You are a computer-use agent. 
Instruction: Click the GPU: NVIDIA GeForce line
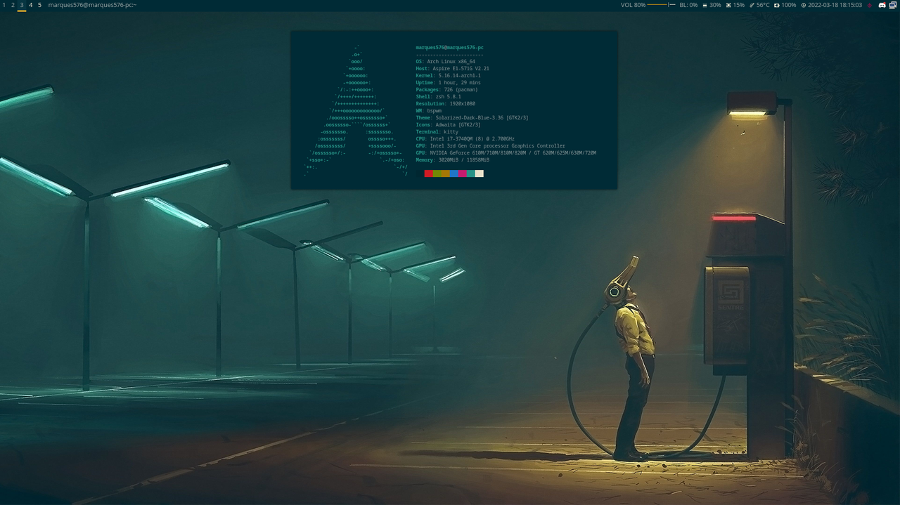(506, 153)
